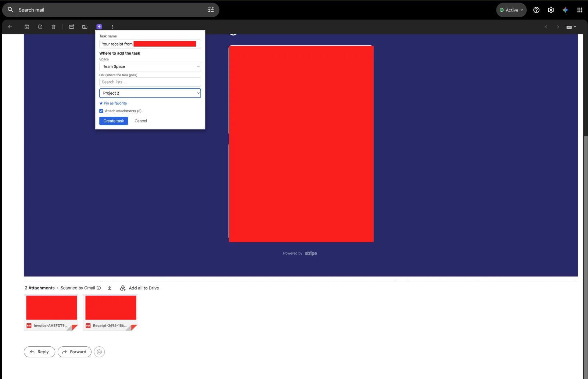The width and height of the screenshot is (588, 379).
Task: Launch the Gemini sparkle assistant
Action: (565, 10)
